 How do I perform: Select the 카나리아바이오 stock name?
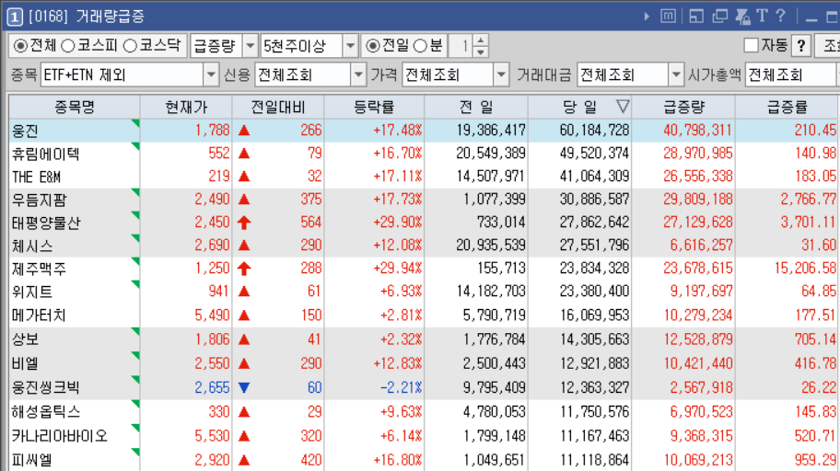(60, 436)
